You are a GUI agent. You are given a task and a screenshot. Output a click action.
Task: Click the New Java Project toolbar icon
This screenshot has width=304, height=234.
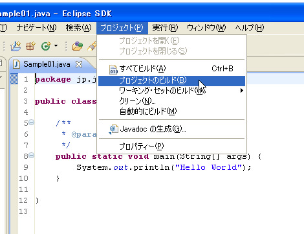coord(16,46)
